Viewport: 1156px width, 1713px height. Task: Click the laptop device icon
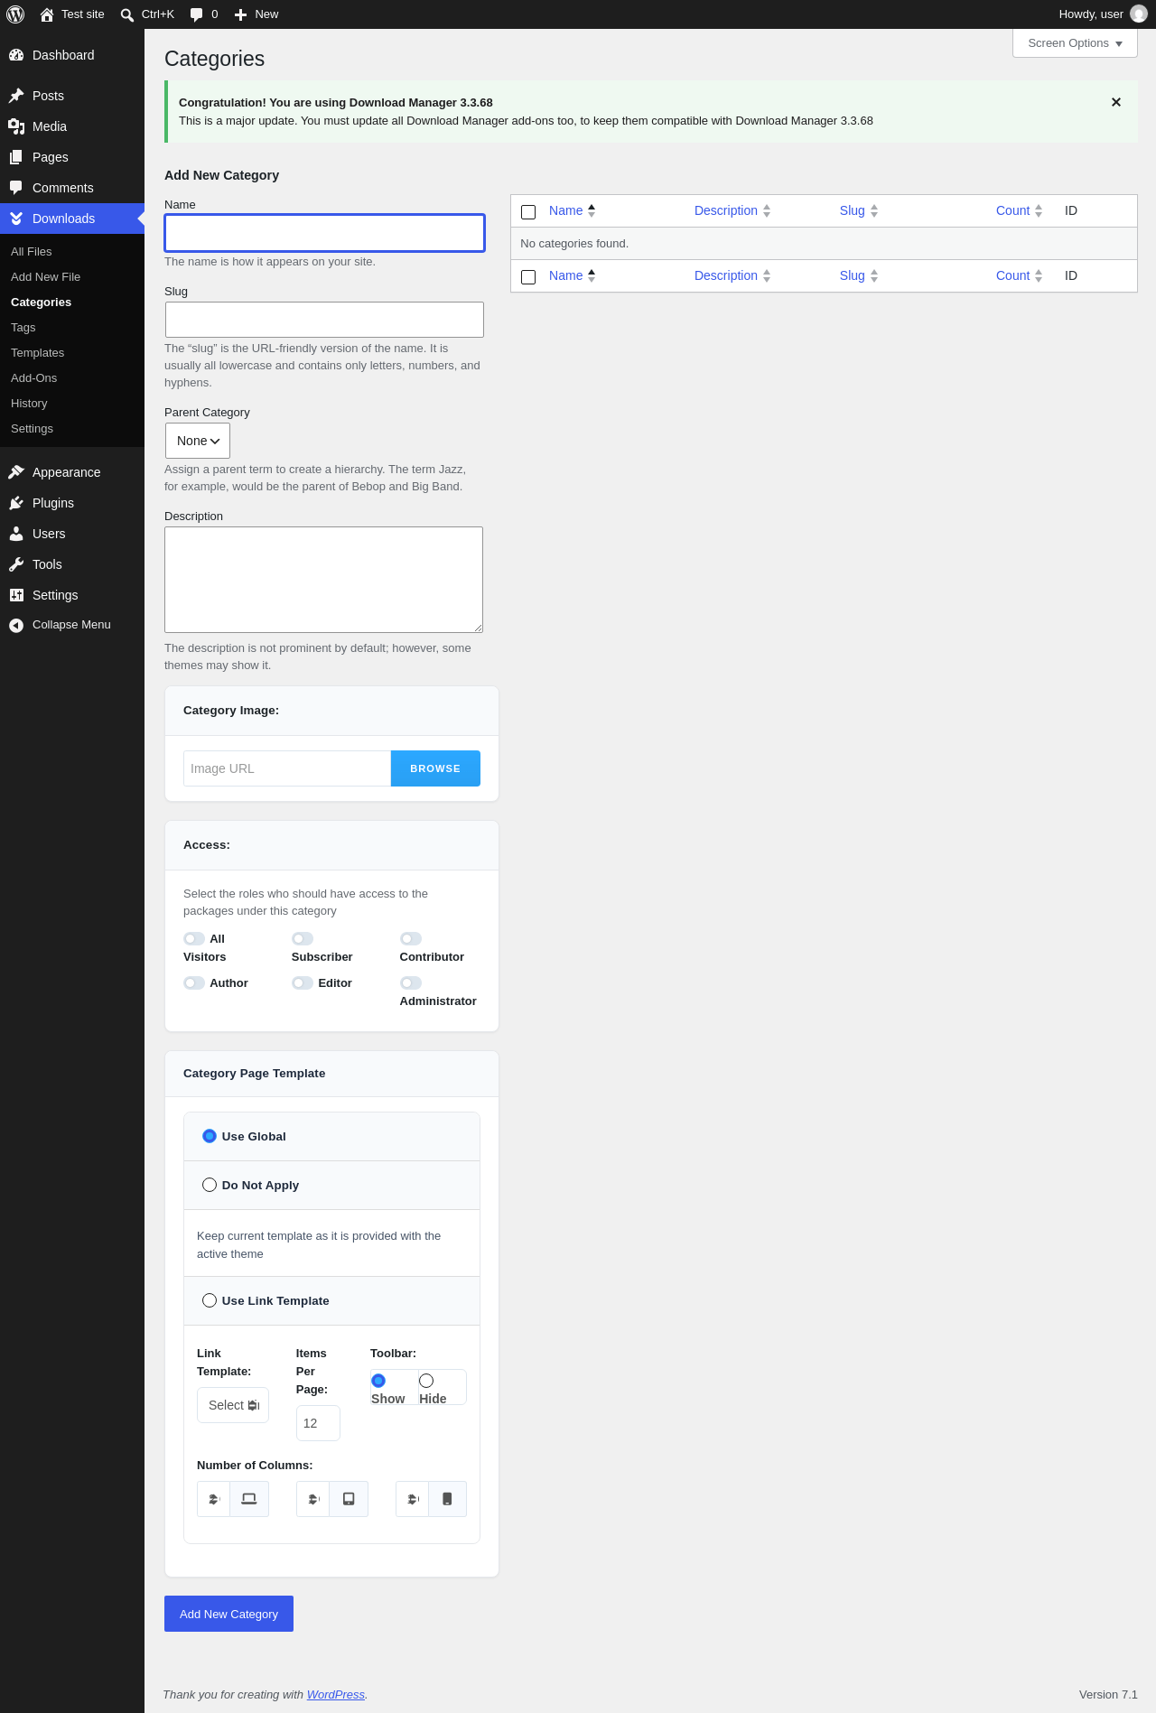coord(249,1499)
